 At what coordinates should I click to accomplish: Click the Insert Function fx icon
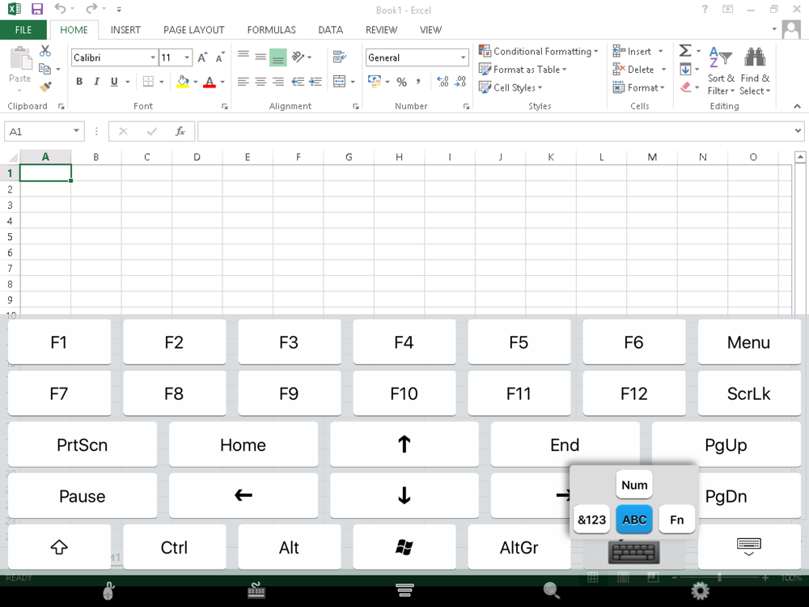[180, 131]
